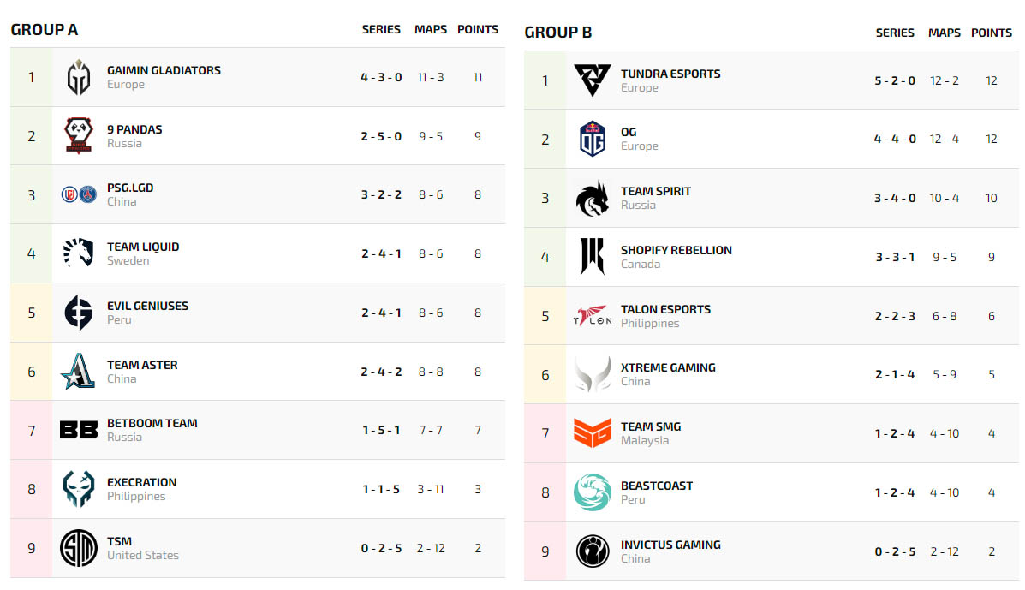Viewport: 1025px width, 590px height.
Task: Click the Gaimin Gladiators team logo
Action: point(79,77)
